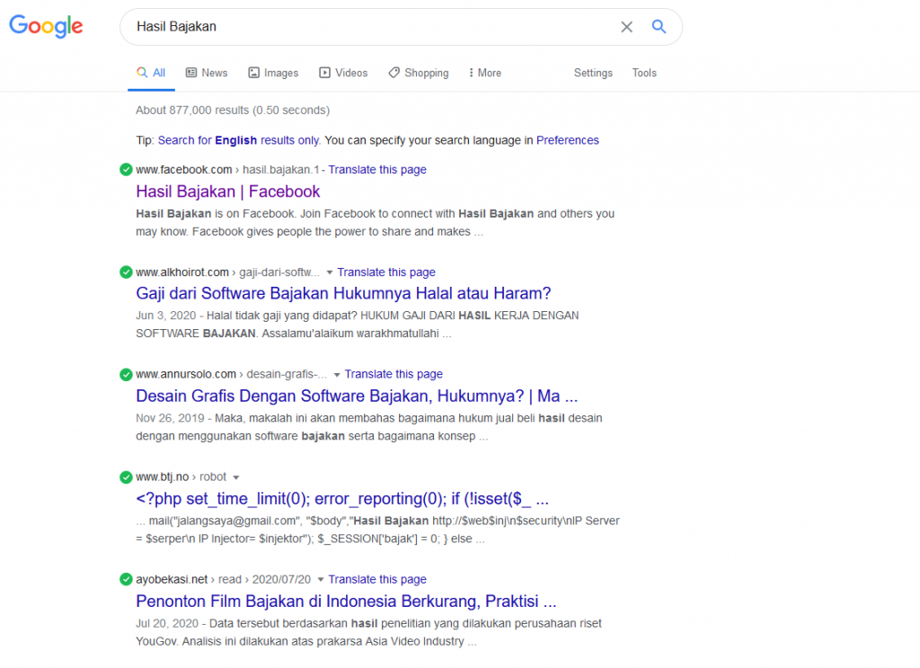Viewport: 920px width, 668px height.
Task: Click 'About 877,000 results' stats text
Action: click(233, 111)
